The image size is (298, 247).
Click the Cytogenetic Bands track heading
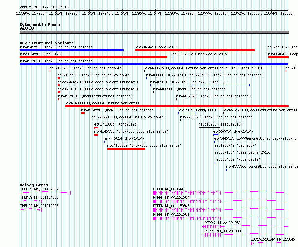pos(40,25)
